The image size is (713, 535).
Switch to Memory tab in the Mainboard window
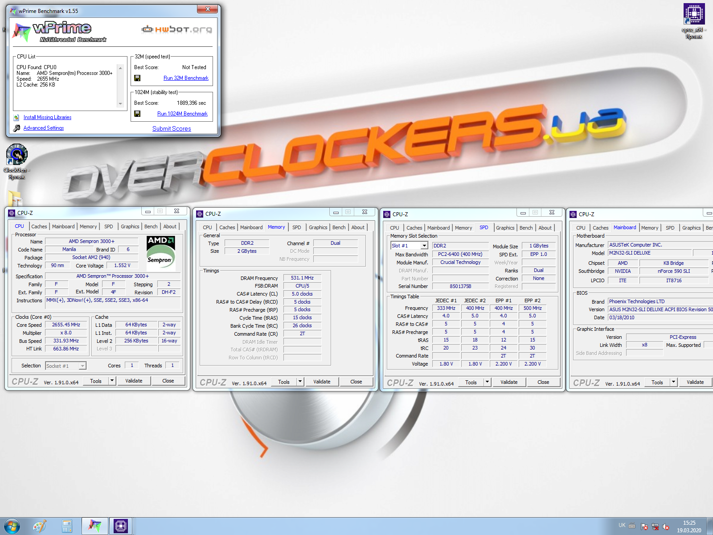650,228
